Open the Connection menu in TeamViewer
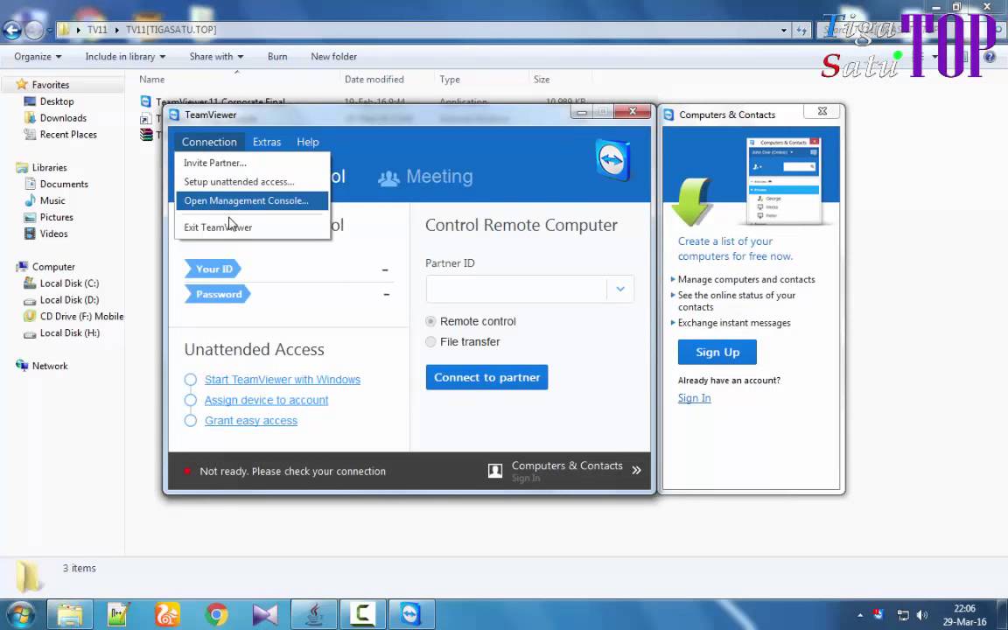The image size is (1008, 630). click(209, 142)
